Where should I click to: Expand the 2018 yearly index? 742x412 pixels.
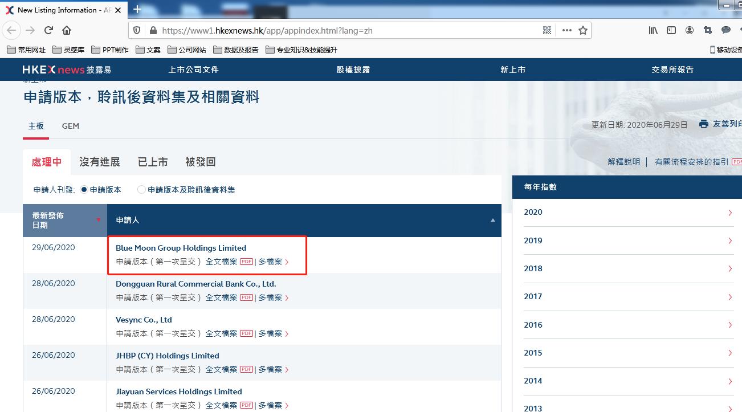pos(628,268)
